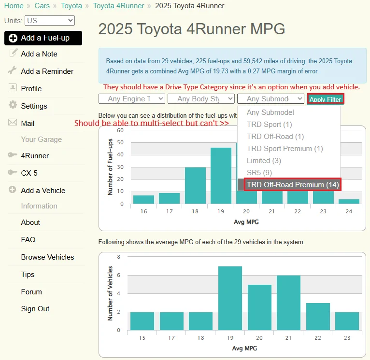The width and height of the screenshot is (370, 360).
Task: Open the Mail link
Action: pyautogui.click(x=28, y=124)
